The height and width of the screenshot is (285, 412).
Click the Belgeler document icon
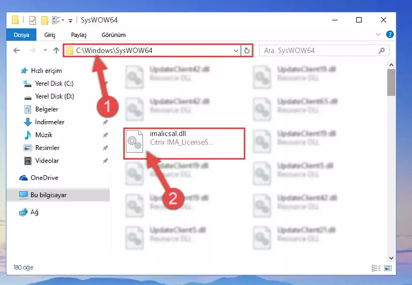(x=27, y=109)
